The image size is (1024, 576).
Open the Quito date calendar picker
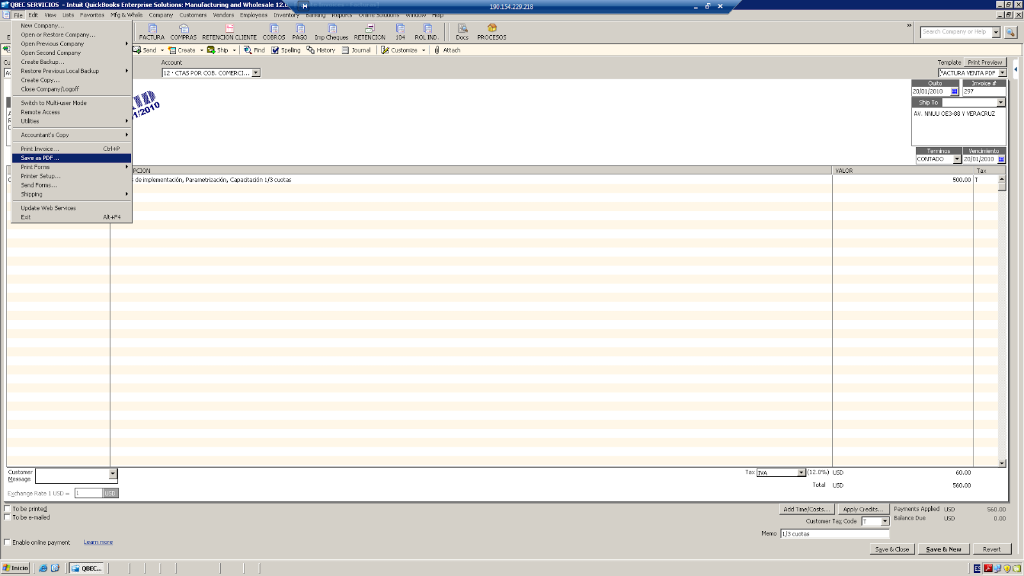(x=954, y=92)
